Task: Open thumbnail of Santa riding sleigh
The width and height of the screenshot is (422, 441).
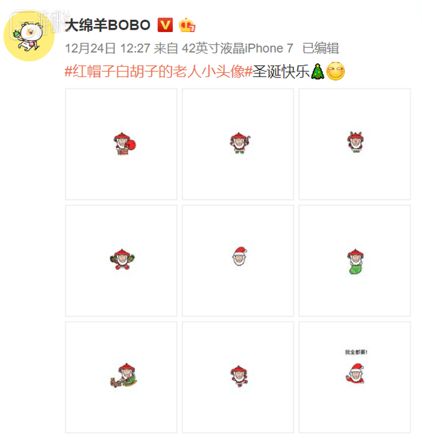Action: coord(121,378)
